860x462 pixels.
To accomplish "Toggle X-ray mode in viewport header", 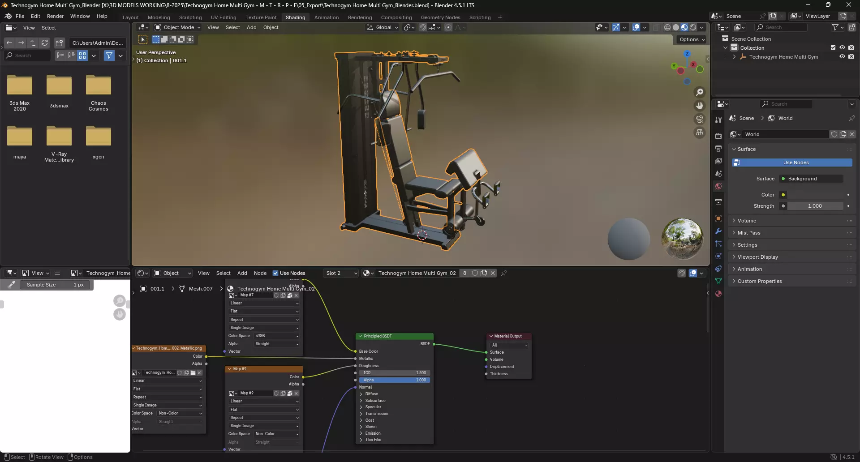I will (656, 27).
